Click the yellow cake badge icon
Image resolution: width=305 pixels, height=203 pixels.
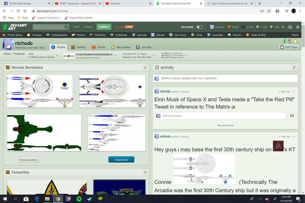[296, 41]
